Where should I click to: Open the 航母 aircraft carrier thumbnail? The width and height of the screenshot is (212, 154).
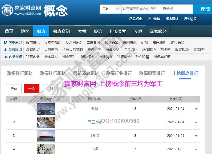coord(46,109)
